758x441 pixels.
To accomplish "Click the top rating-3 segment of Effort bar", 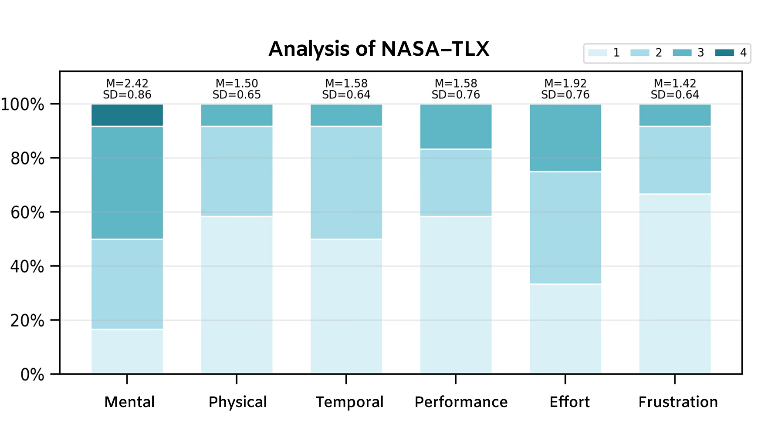I will 565,138.
